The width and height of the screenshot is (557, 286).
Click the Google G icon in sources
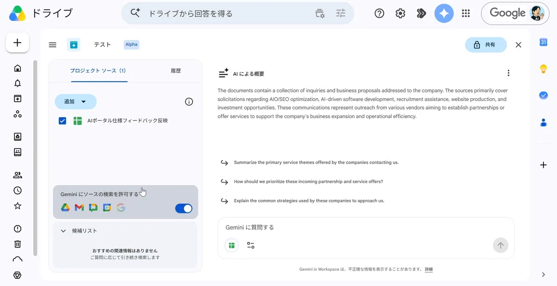pyautogui.click(x=121, y=208)
